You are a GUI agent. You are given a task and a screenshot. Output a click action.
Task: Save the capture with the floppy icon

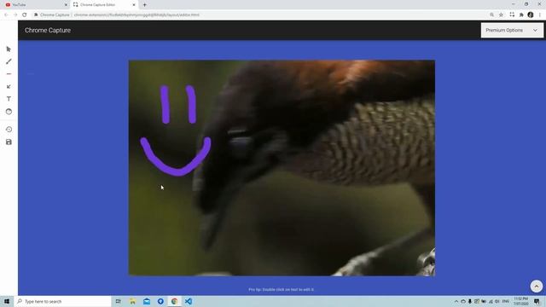coord(9,142)
